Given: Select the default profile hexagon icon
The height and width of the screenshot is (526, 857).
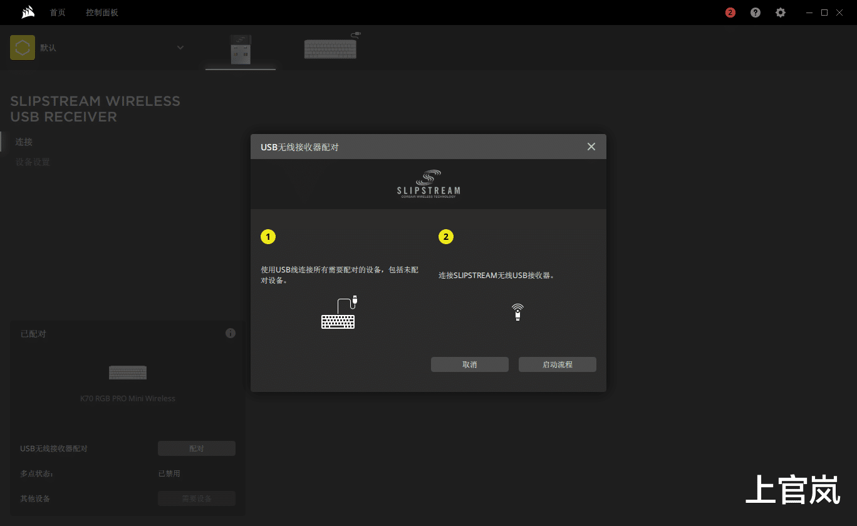Looking at the screenshot, I should pyautogui.click(x=23, y=48).
